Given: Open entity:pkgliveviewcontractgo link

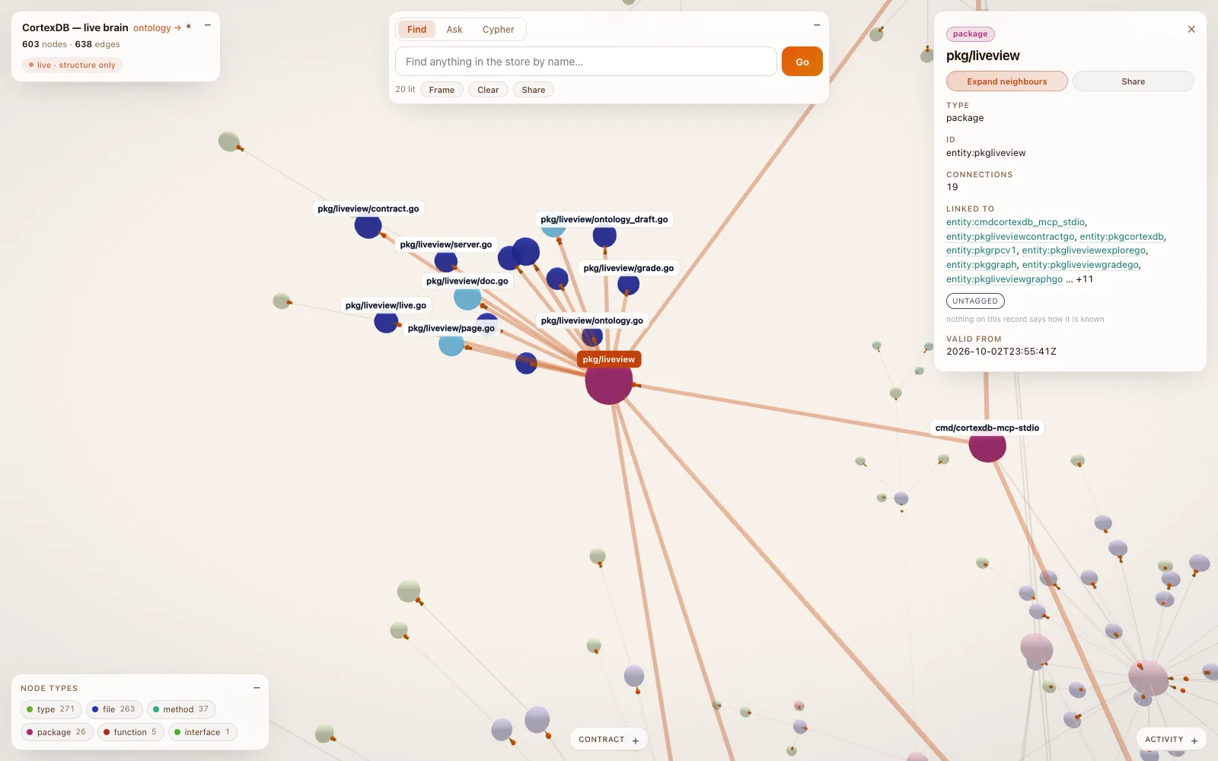Looking at the screenshot, I should click(x=1010, y=237).
